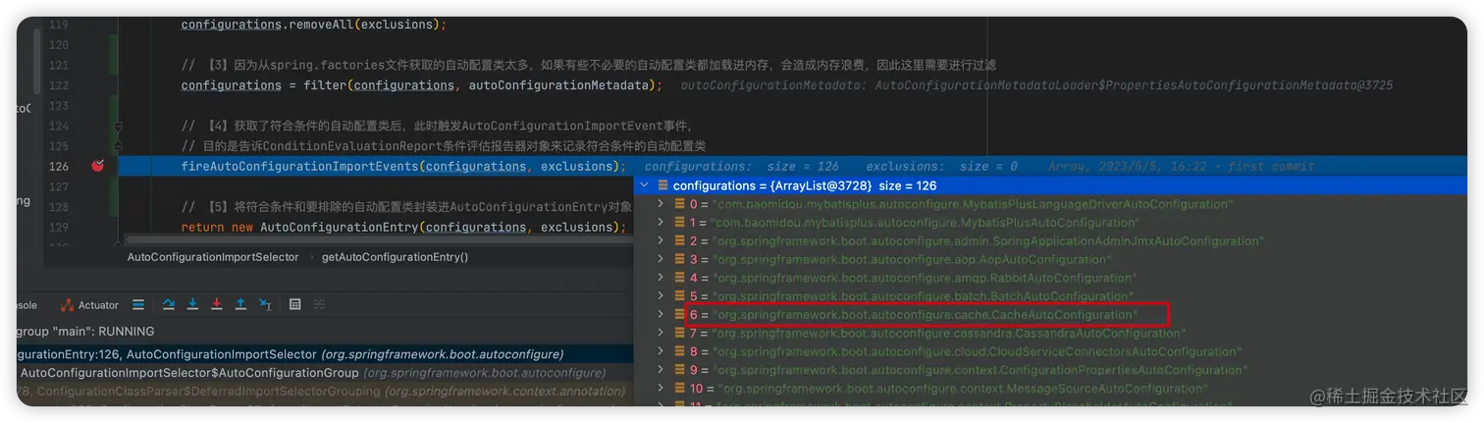Select value ending in SpringApplicationAdminJmxAutoConfiguration
The width and height of the screenshot is (1484, 423).
coord(988,241)
